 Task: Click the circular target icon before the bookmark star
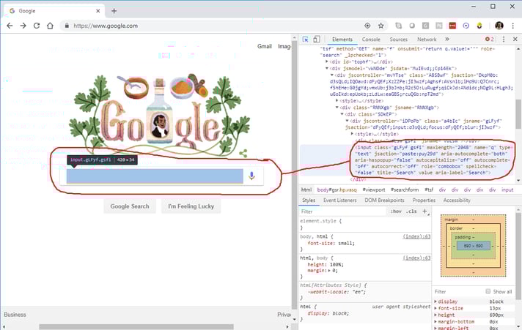tap(367, 26)
